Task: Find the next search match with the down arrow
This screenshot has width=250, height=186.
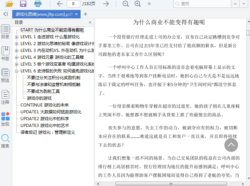Action: 244,4
